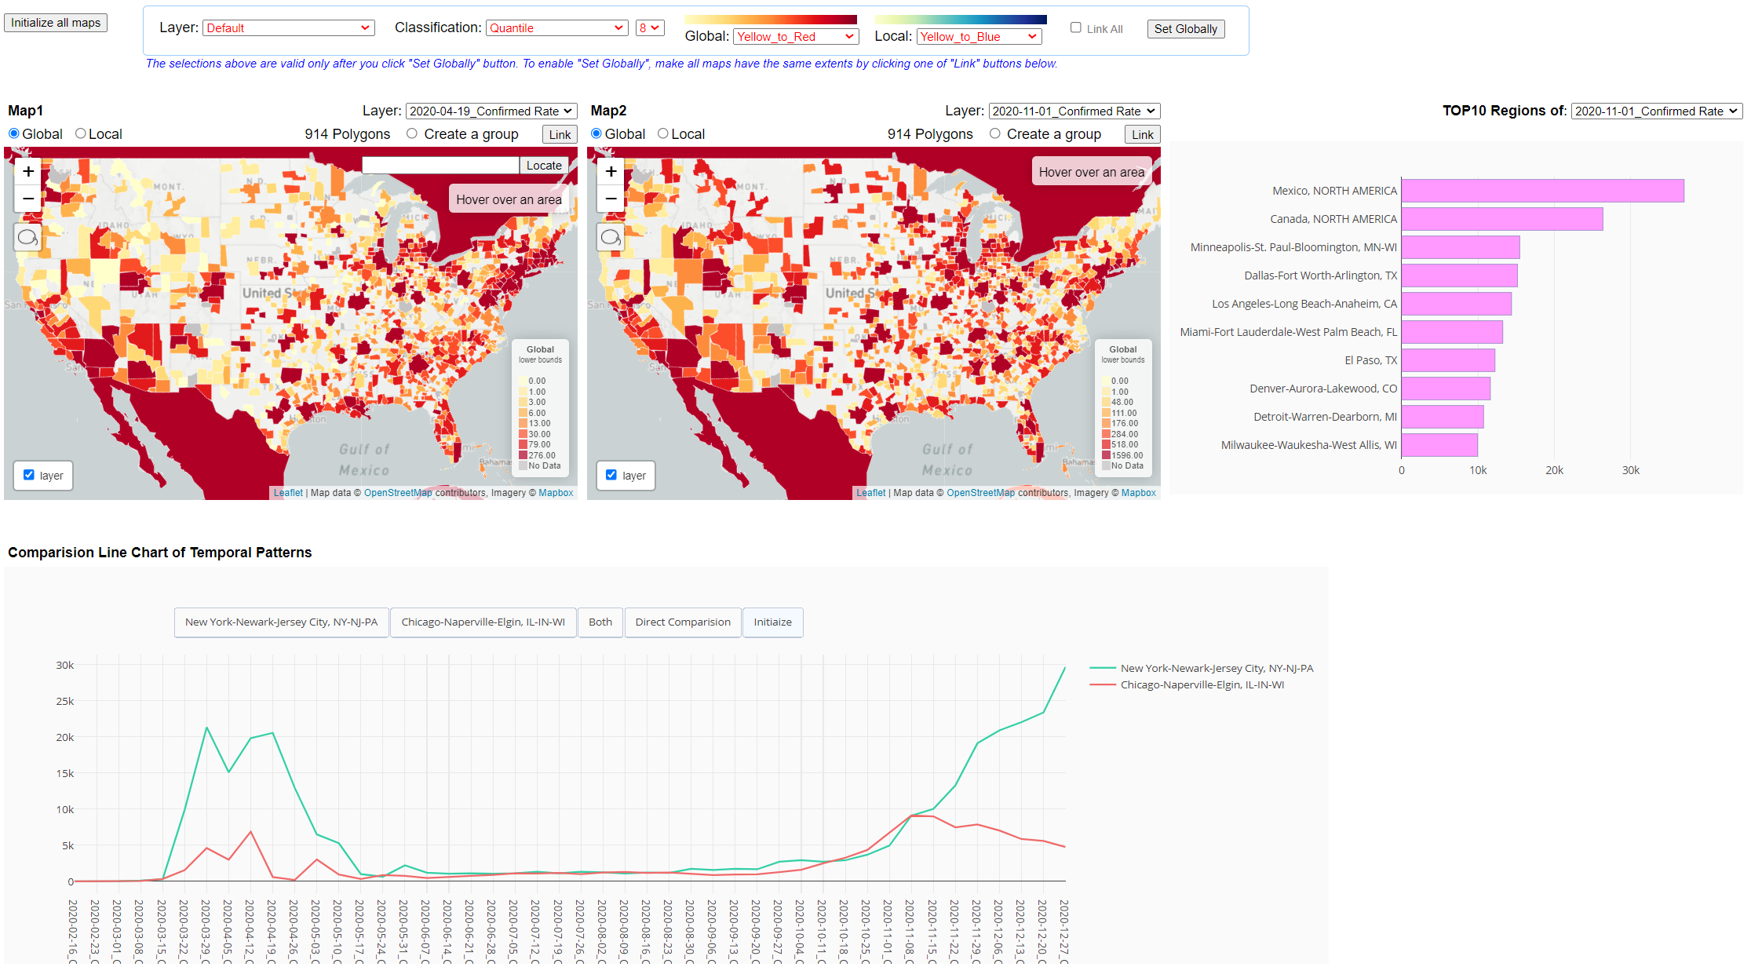
Task: Click the 276.00 legend swatch on Map1
Action: click(523, 455)
